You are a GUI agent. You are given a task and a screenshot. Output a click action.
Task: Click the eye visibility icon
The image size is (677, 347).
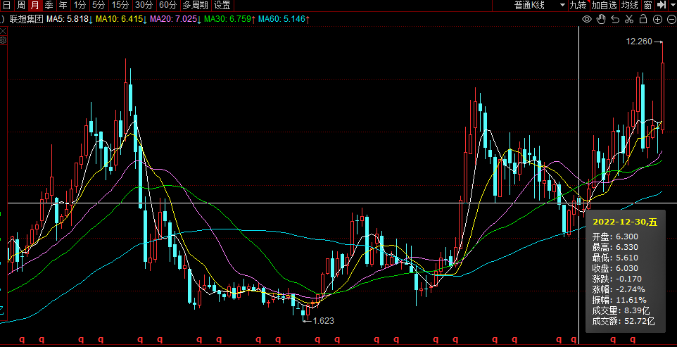[588, 19]
